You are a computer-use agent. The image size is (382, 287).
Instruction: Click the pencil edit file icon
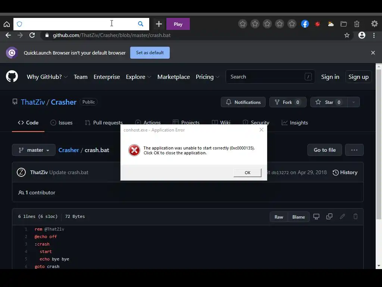342,216
